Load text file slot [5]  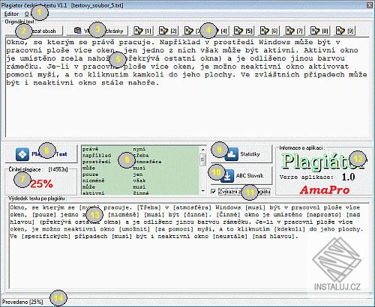click(244, 31)
